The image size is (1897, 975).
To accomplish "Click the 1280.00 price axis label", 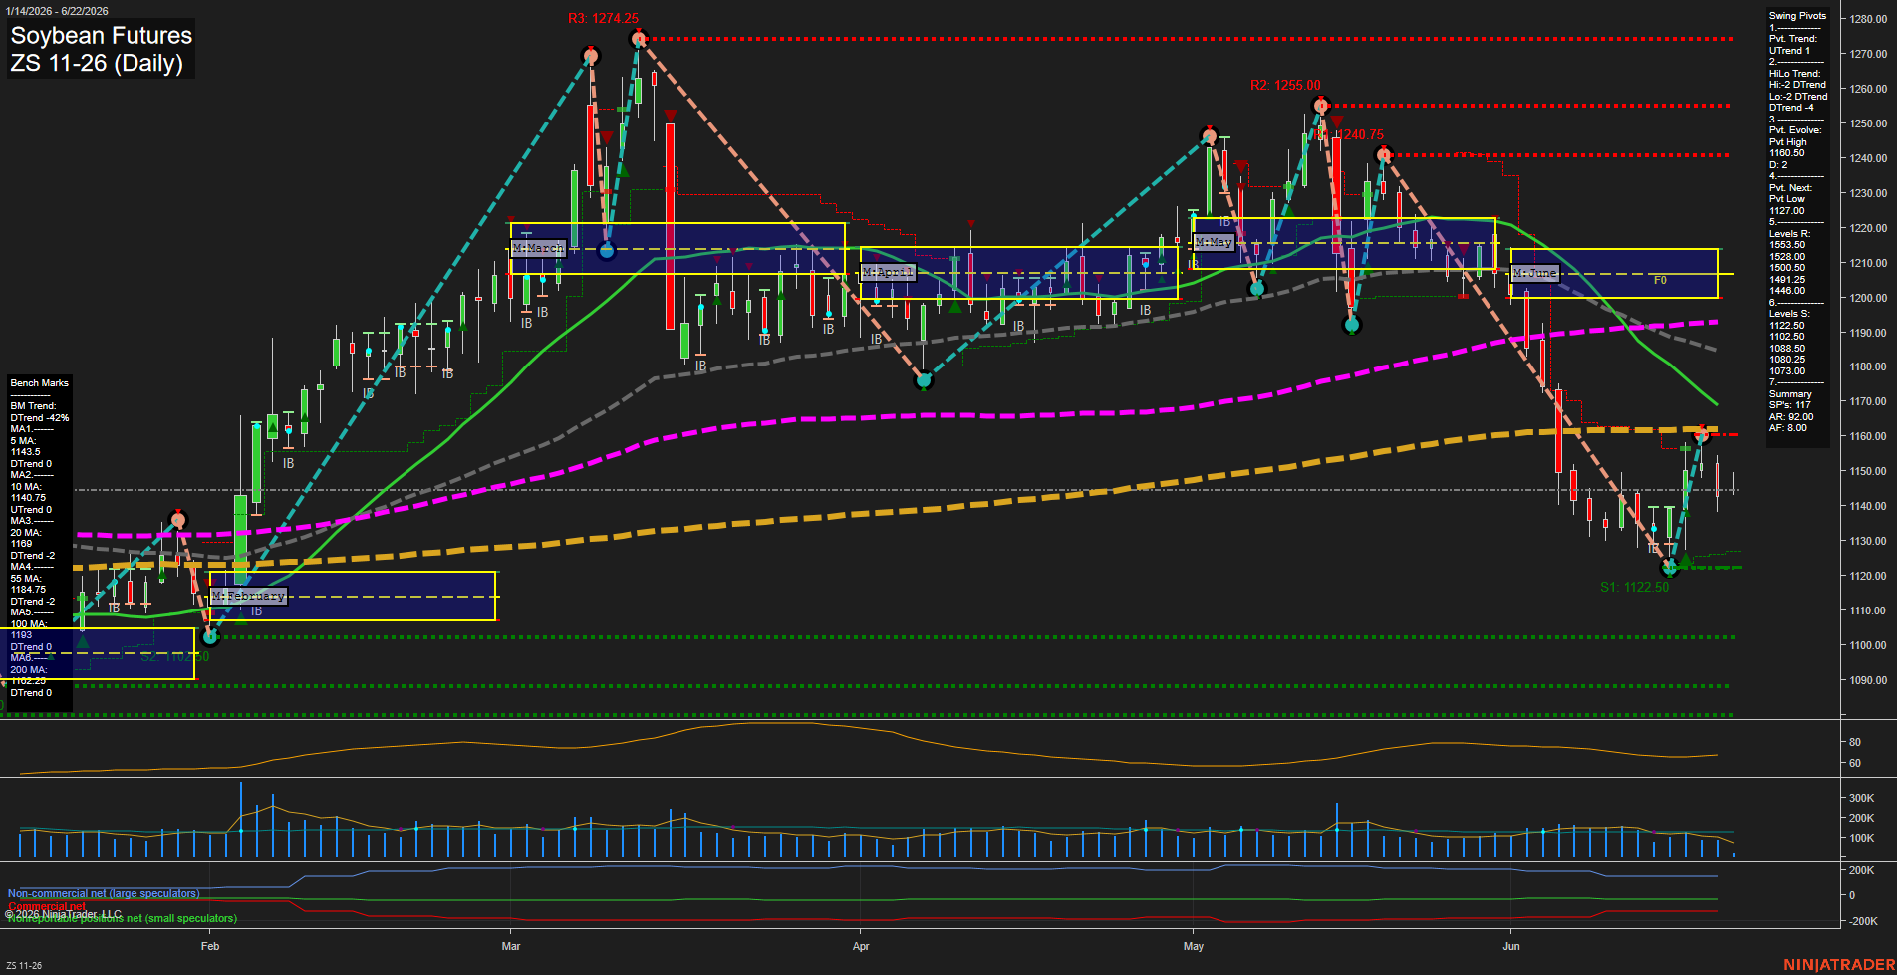I will pyautogui.click(x=1868, y=19).
